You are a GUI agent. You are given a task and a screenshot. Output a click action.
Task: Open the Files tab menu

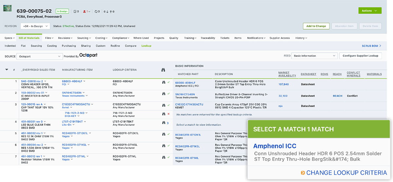pos(49,38)
